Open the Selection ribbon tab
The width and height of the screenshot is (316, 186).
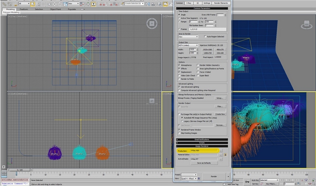(39, 9)
